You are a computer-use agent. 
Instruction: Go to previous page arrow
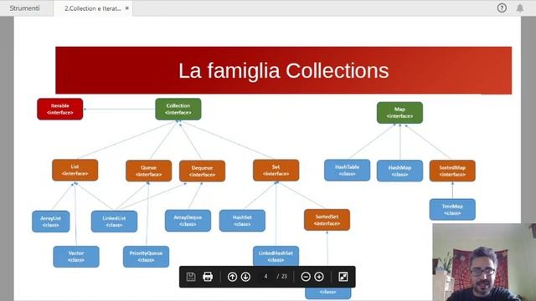pos(232,277)
